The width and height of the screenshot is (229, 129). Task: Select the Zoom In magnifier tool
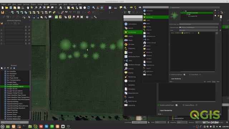pos(36,8)
